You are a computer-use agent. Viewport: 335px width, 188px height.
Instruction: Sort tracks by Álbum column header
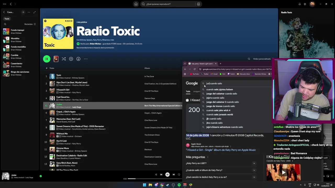(147, 68)
